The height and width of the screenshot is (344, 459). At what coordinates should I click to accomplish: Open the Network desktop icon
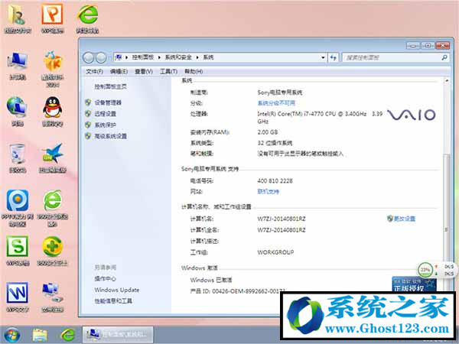click(18, 112)
